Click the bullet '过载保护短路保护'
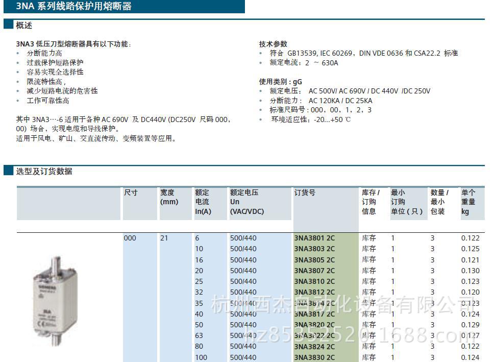Screen dimensions: 496x362 [55, 63]
